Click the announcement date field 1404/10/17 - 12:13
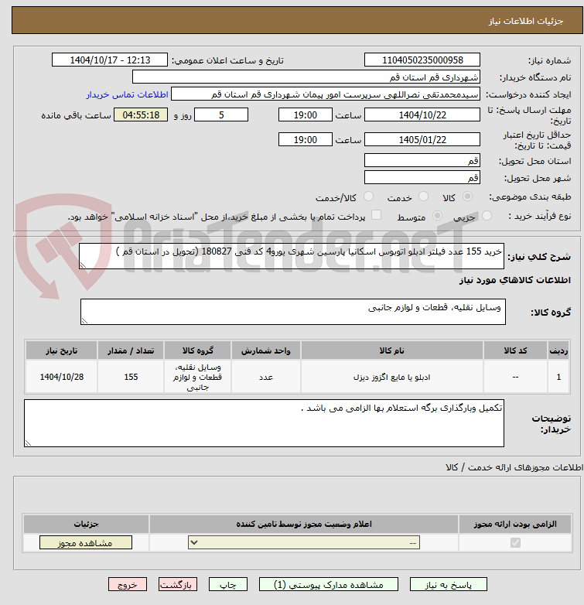 [110, 60]
